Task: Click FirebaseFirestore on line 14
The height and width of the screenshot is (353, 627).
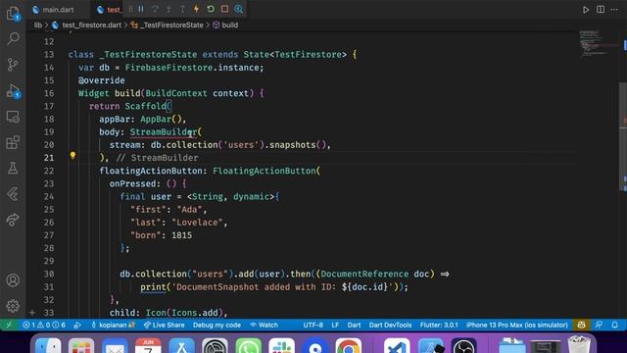Action: pos(169,68)
